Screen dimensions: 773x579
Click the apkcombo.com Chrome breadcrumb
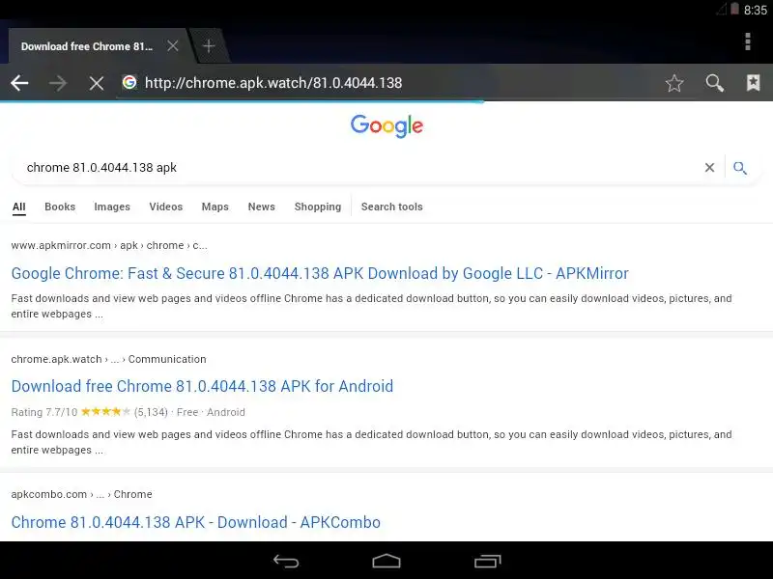pos(81,494)
